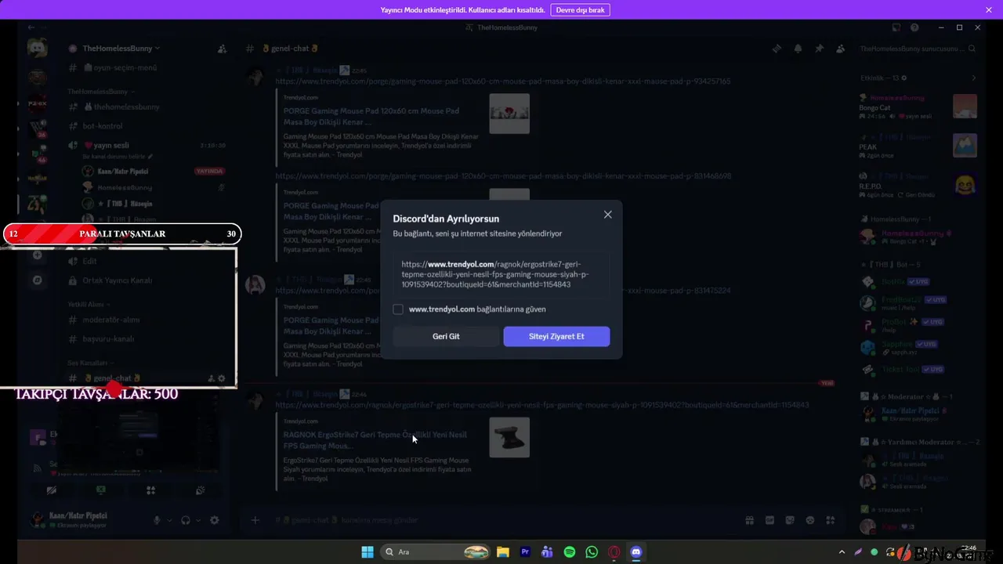Open the PEAK activity thumbnail

pyautogui.click(x=965, y=146)
